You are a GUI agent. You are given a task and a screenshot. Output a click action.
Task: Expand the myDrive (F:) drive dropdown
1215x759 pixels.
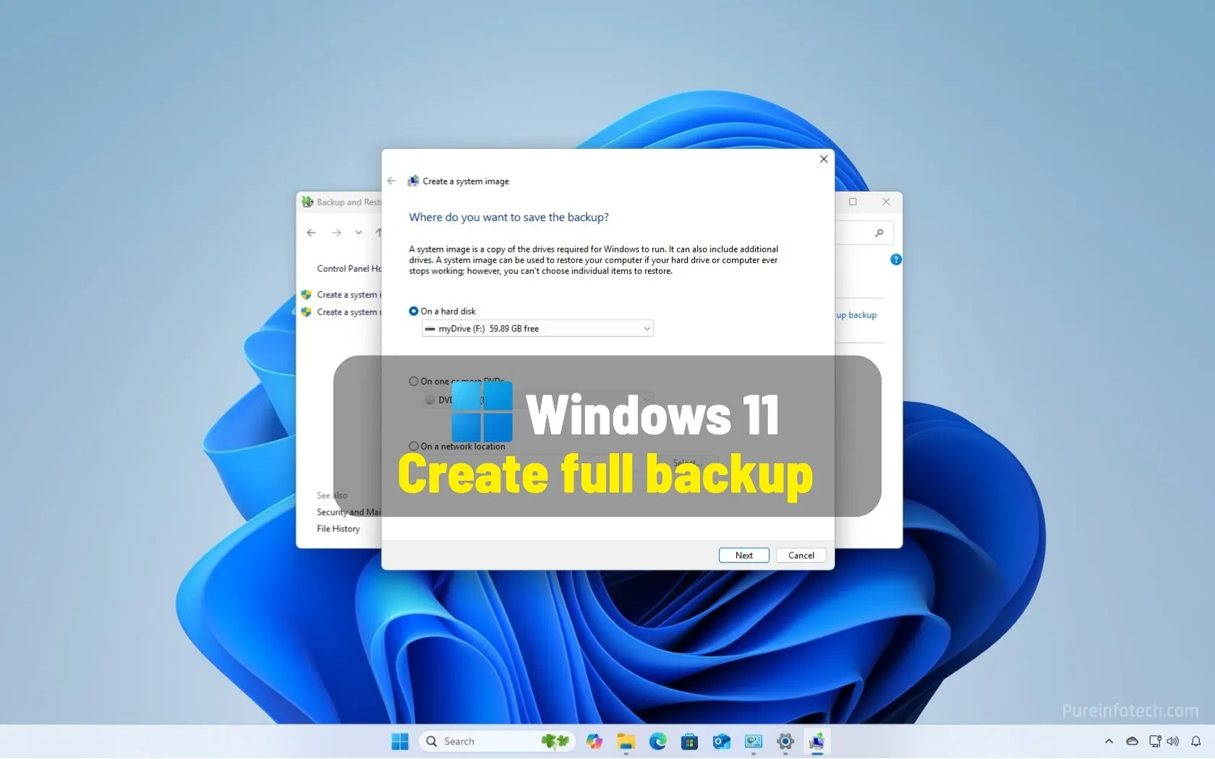647,329
